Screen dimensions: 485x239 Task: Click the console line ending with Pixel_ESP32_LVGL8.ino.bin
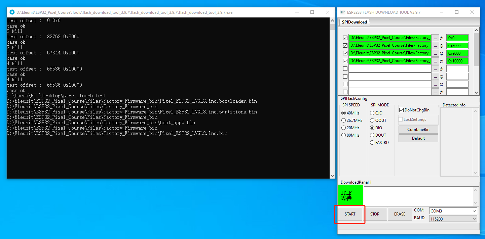click(x=117, y=133)
